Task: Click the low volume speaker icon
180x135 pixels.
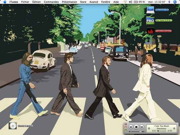Action: [x=130, y=132]
